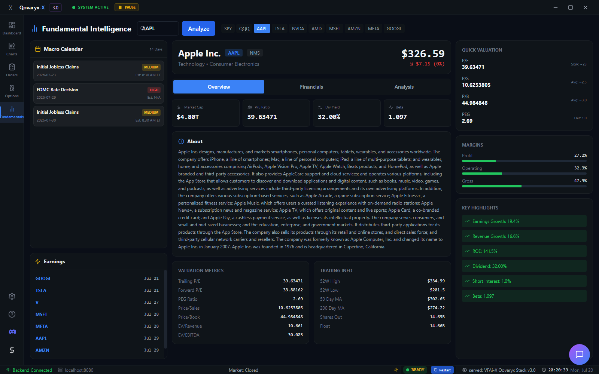Click the lightning icon in status bar
This screenshot has height=374, width=599.
(x=396, y=370)
